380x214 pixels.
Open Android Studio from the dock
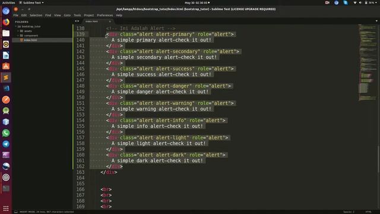pyautogui.click(x=6, y=111)
